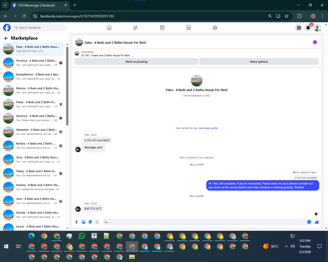Click the Chrome back arrow
The width and height of the screenshot is (328, 262).
[6, 16]
